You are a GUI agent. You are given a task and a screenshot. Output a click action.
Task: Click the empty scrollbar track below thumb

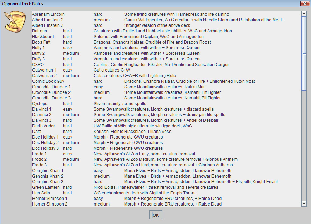click(304, 147)
